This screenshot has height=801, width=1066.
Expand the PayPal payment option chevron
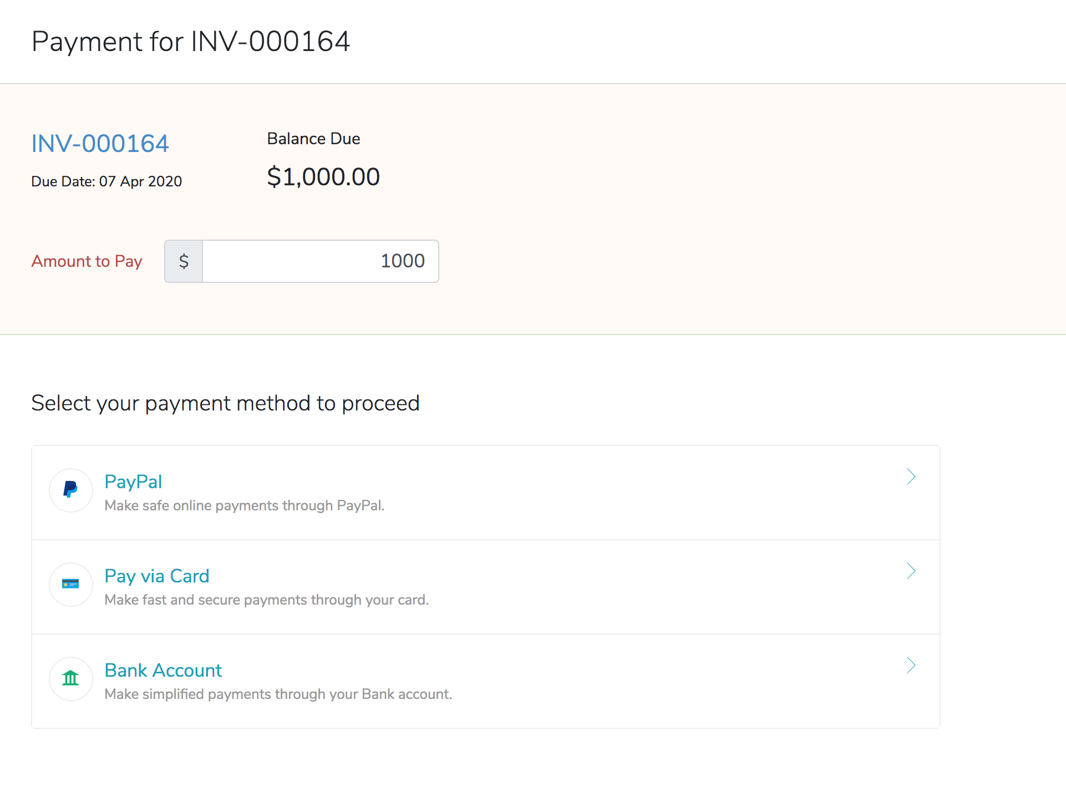(x=911, y=476)
